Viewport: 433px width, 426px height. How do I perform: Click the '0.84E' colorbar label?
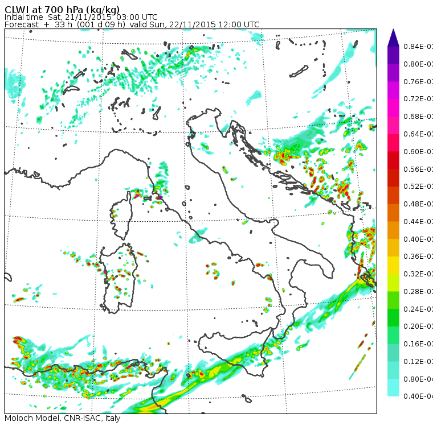pos(418,47)
